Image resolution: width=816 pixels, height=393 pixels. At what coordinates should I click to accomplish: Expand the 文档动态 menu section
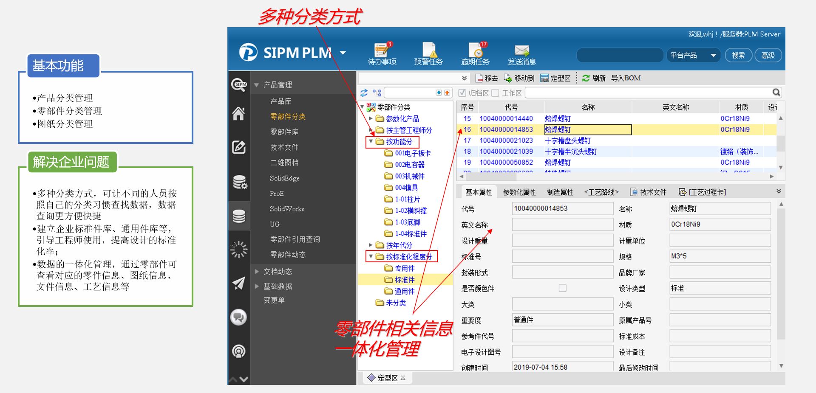click(257, 272)
